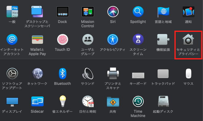Open the 通知 notifications pane
The image size is (203, 121).
188,12
